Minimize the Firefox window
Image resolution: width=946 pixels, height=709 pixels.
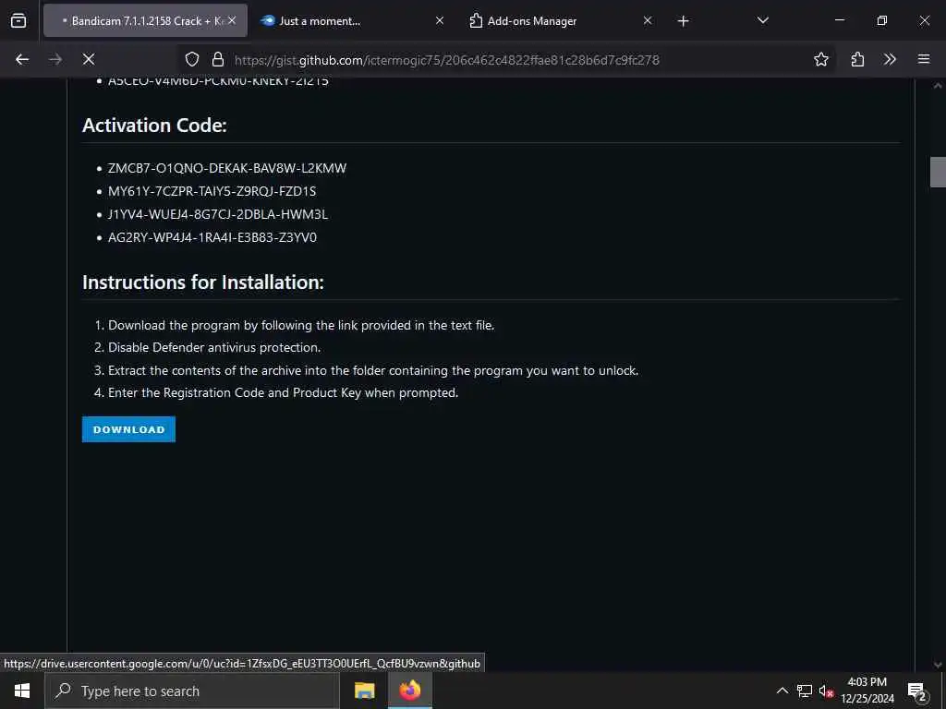coord(839,20)
